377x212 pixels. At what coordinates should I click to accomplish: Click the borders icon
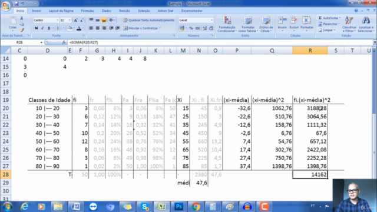59,28
